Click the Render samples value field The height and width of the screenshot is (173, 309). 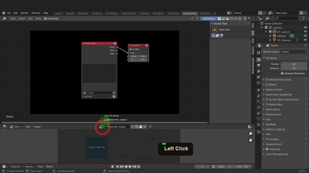294,64
